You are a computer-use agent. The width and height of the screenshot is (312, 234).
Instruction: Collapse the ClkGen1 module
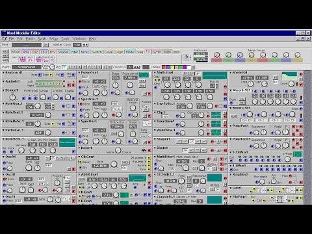point(79,157)
